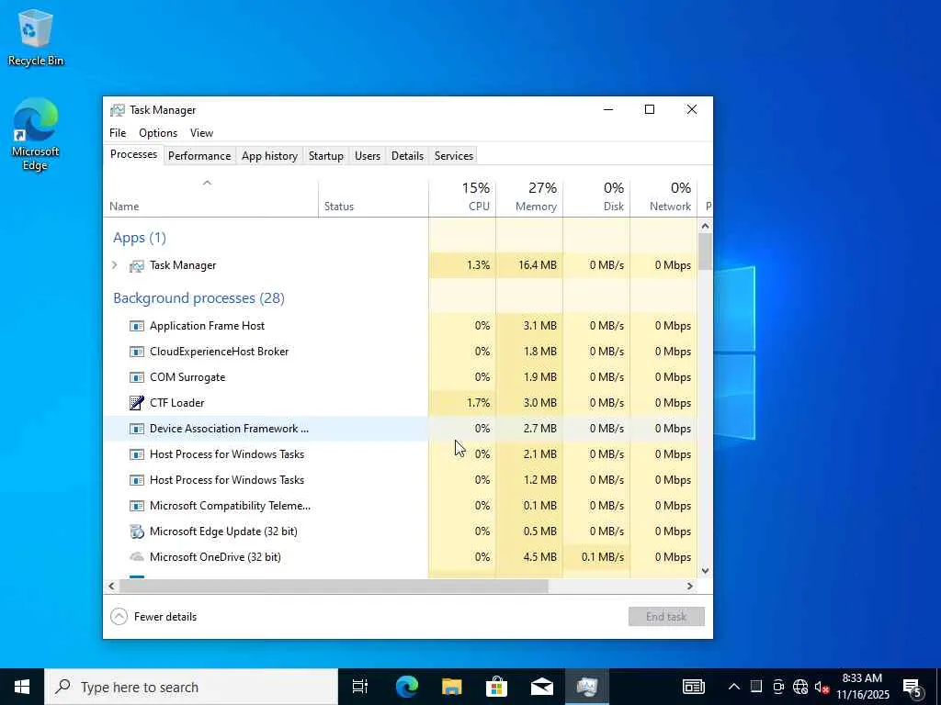Select the Microsoft OneDrive (32 bit) name
The width and height of the screenshot is (941, 705).
pyautogui.click(x=215, y=557)
